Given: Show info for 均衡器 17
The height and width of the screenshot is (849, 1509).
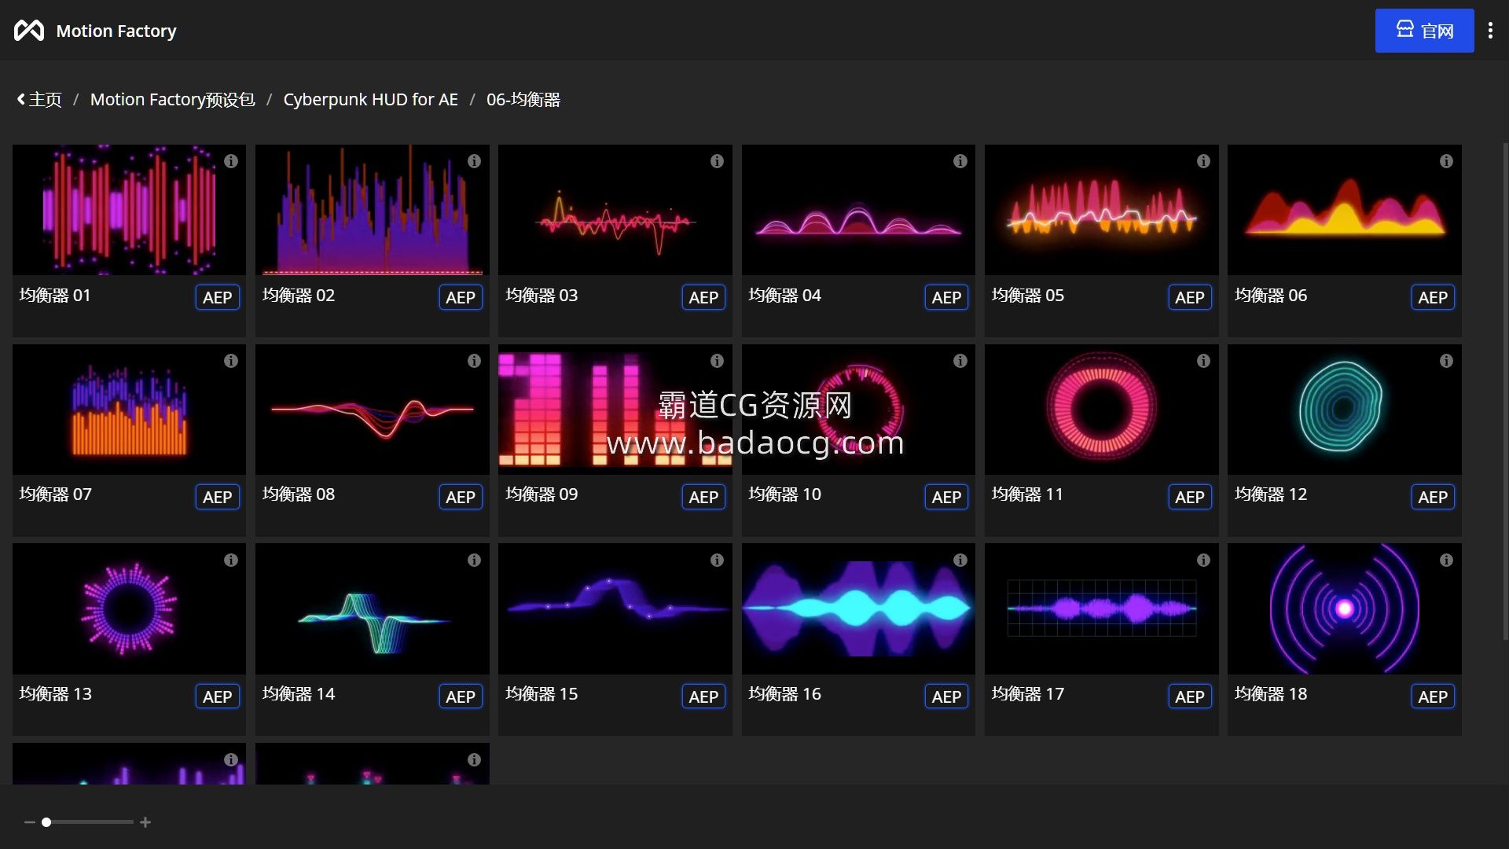Looking at the screenshot, I should (x=1203, y=560).
